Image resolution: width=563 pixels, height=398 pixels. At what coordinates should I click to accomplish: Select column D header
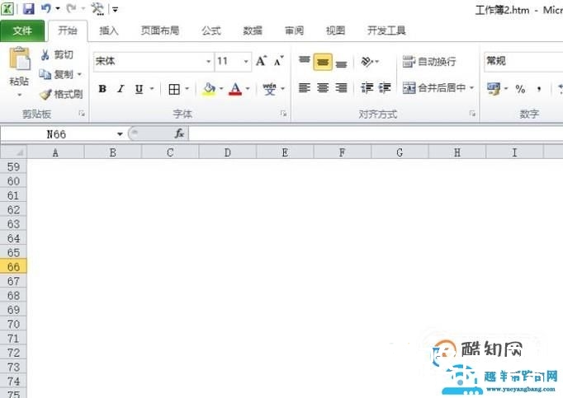pyautogui.click(x=228, y=152)
